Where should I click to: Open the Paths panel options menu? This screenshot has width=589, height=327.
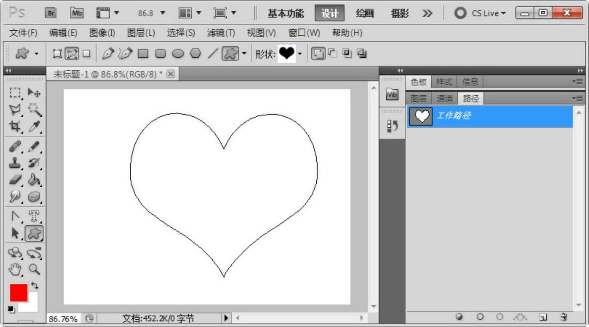tap(577, 98)
